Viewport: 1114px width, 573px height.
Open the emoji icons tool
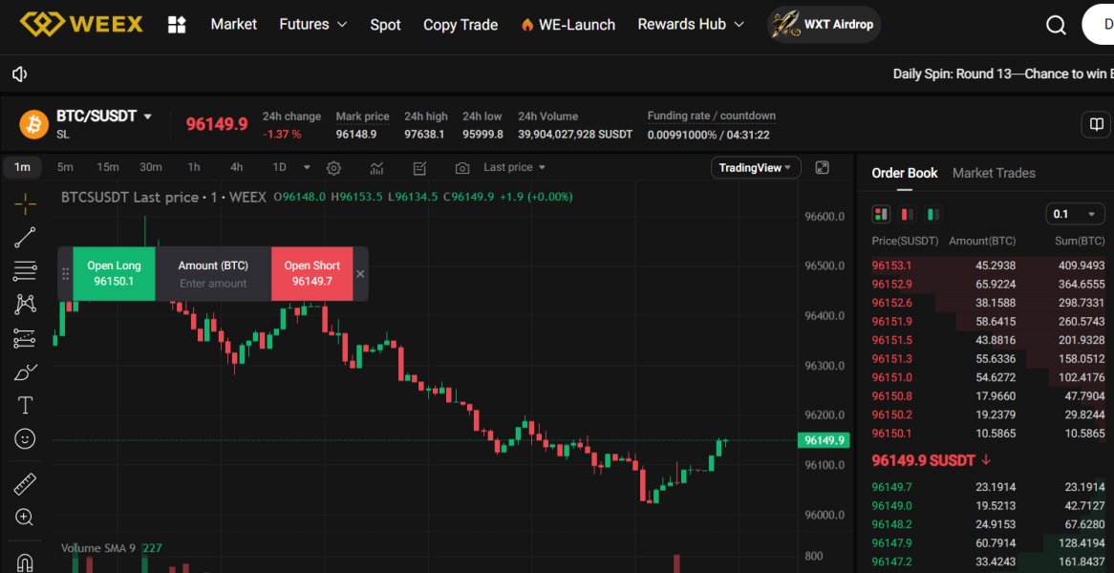[25, 438]
